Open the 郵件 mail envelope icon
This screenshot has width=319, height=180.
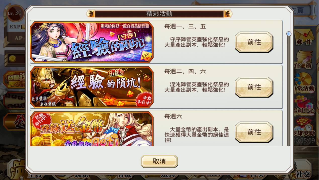click(x=304, y=37)
